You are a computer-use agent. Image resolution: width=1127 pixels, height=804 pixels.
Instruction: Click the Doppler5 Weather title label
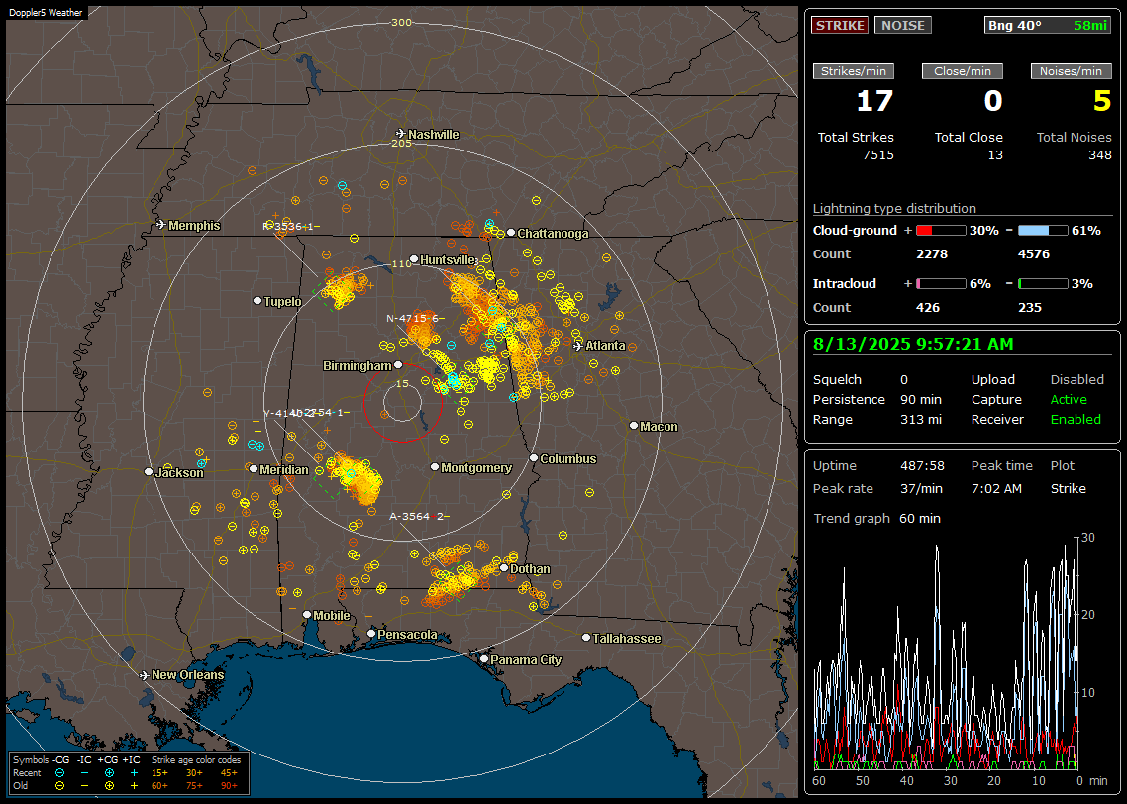point(46,12)
